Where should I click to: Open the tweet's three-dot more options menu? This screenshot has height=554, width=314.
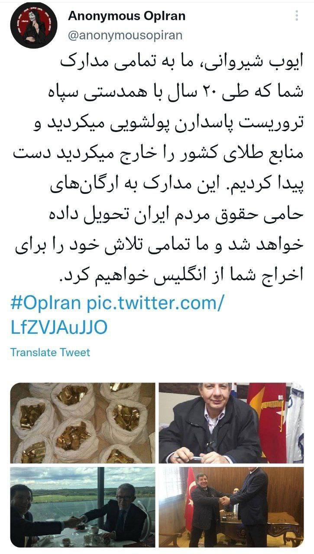(297, 16)
